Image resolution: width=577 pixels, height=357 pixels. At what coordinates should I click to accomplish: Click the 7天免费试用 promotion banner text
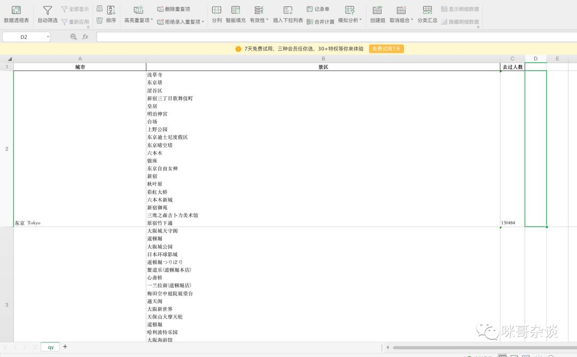pos(303,49)
